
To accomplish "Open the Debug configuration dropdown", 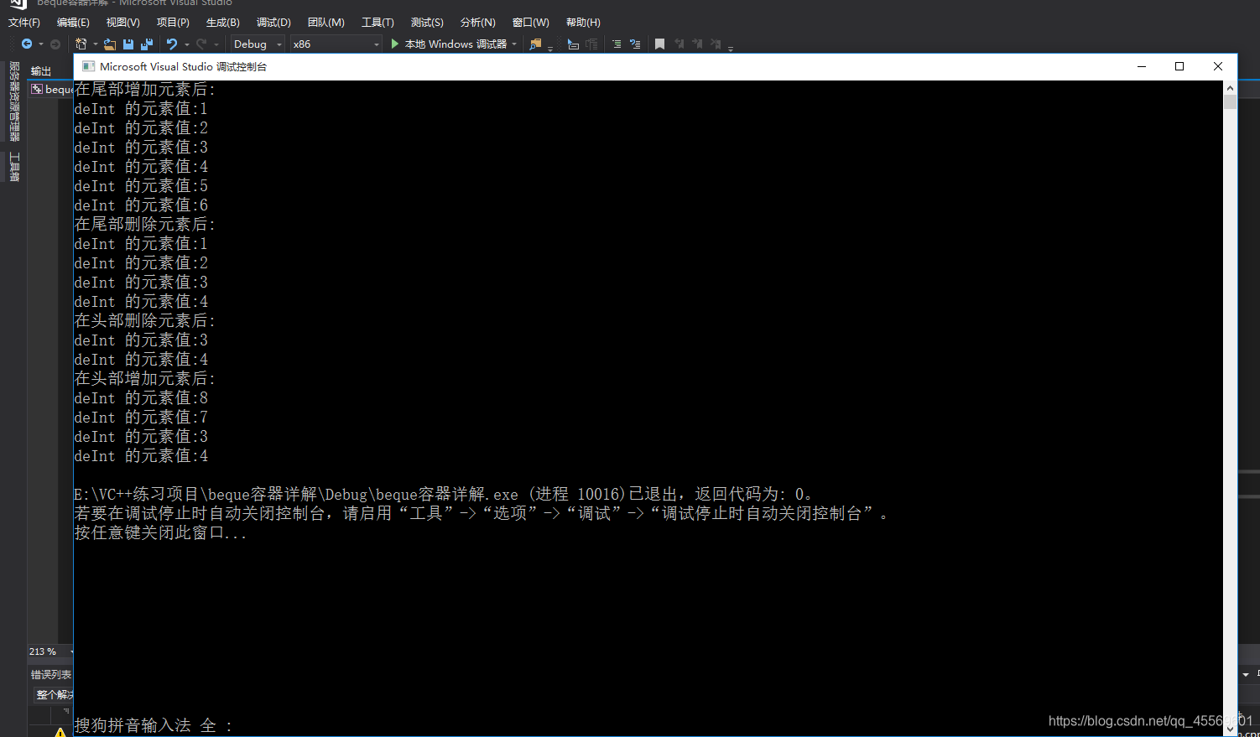I will coord(258,44).
